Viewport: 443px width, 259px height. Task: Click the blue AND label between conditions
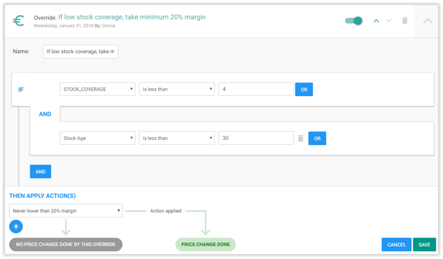pyautogui.click(x=45, y=114)
